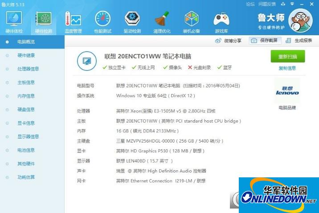Screen dimensions: 319x213
Task: Select 硬件健康 sidebar item
Action: [32, 55]
